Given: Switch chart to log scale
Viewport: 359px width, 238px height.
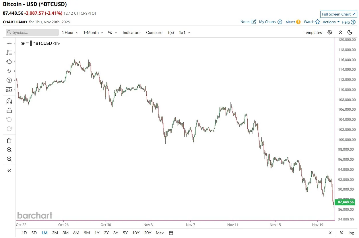Looking at the screenshot, I should pos(352,233).
